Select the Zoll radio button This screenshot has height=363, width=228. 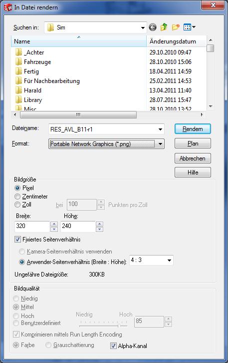(x=17, y=204)
